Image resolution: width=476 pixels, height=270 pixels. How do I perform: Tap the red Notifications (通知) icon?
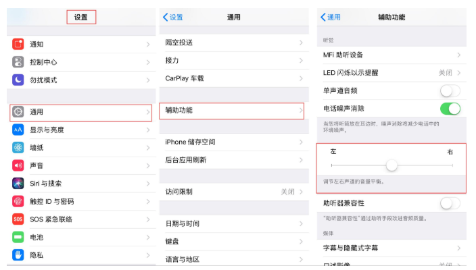(x=18, y=45)
